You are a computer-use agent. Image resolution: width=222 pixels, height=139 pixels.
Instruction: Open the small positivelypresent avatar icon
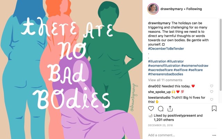[x=150, y=116]
